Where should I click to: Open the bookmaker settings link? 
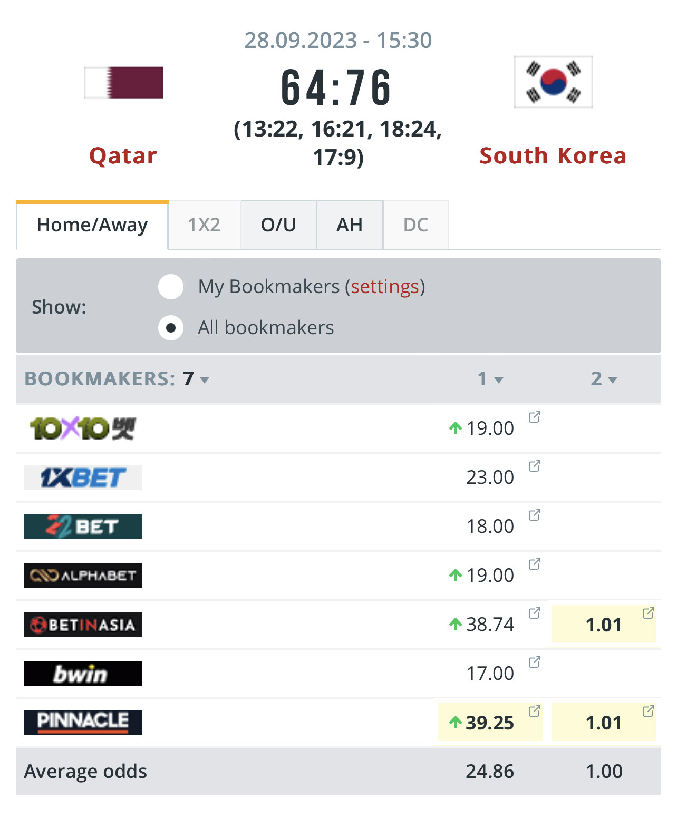384,287
